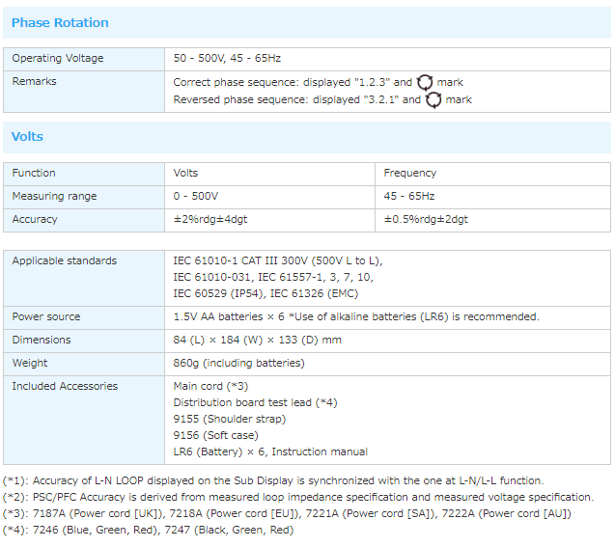This screenshot has width=615, height=547.
Task: Click the Included Accessories label
Action: pyautogui.click(x=65, y=387)
